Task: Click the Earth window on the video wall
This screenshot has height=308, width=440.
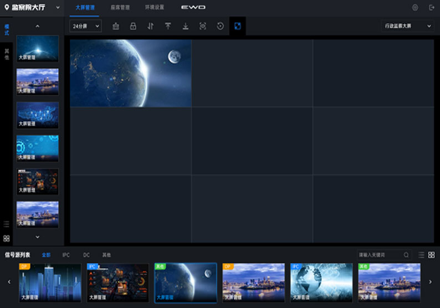Action: pyautogui.click(x=131, y=73)
